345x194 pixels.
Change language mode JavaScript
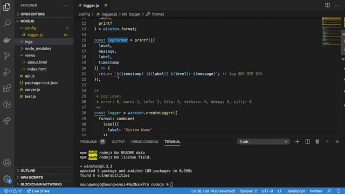296,191
